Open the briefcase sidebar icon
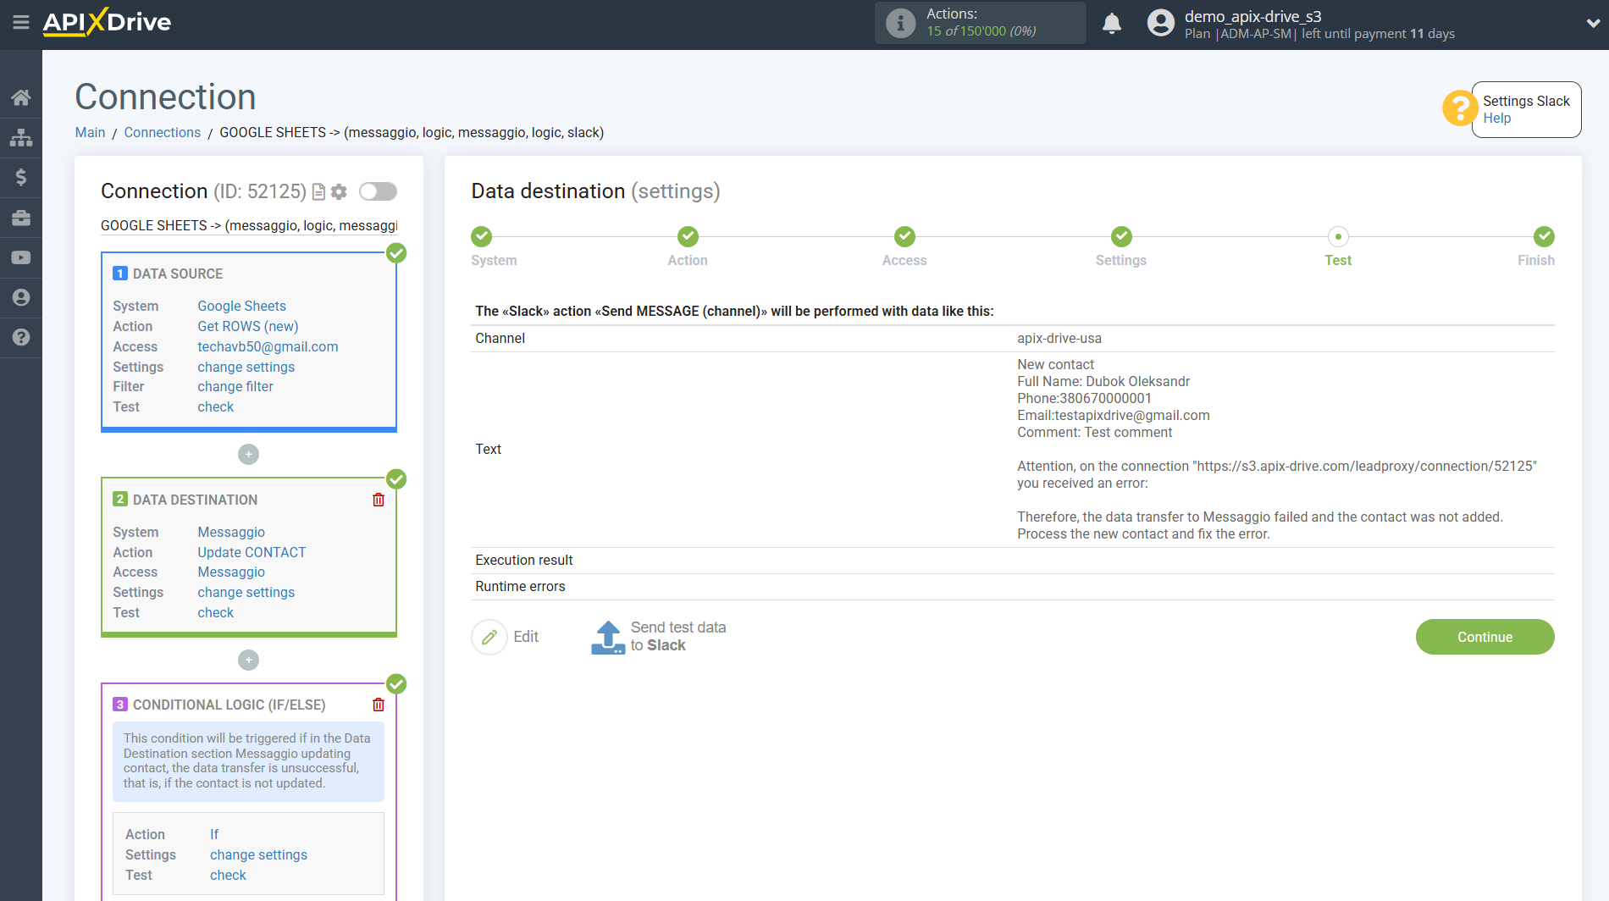The width and height of the screenshot is (1609, 901). click(x=21, y=218)
